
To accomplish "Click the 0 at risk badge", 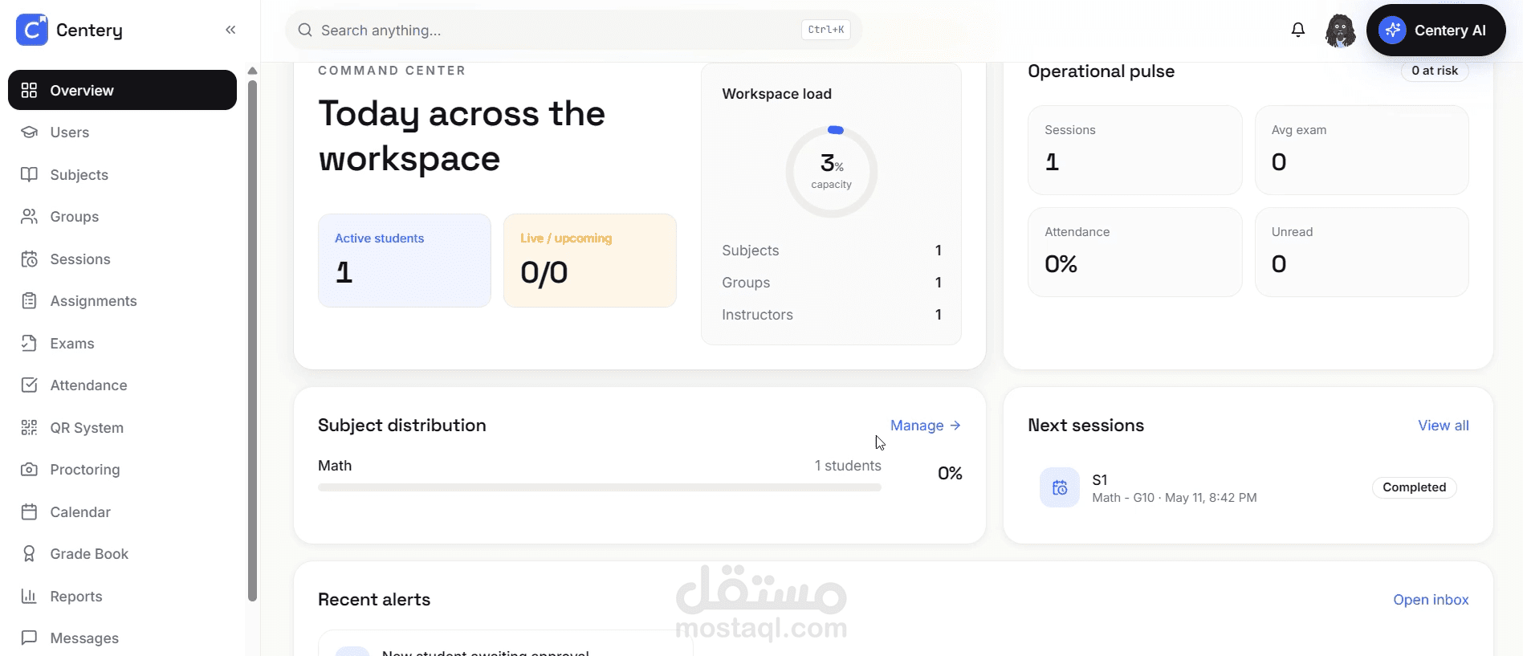I will (1435, 71).
